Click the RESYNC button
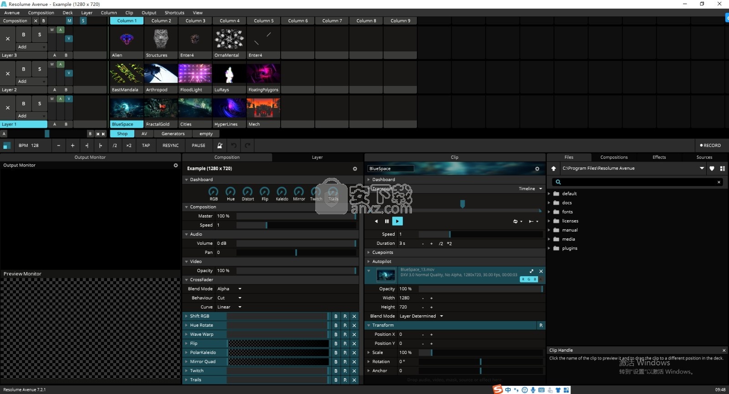This screenshot has height=394, width=729. pos(170,146)
